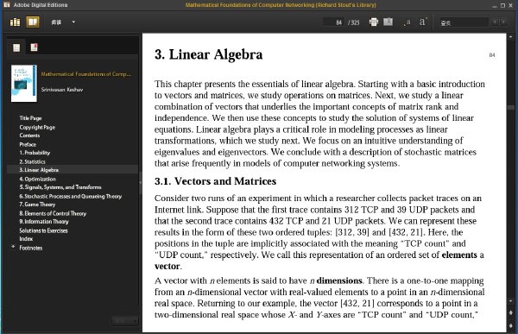Open 5. Signals, Systems, and Transforms
The image size is (518, 334).
60,187
